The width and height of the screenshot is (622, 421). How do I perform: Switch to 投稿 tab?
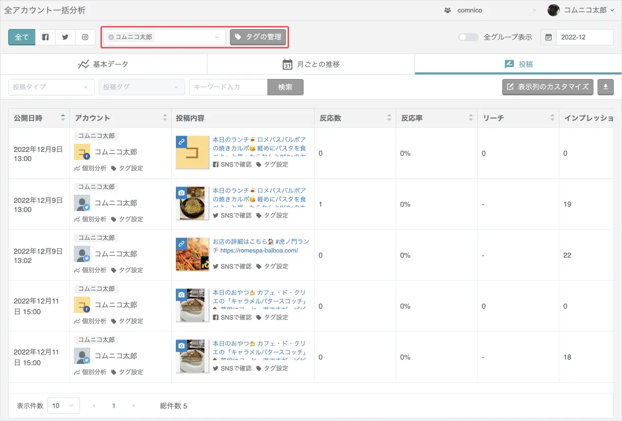coord(518,65)
